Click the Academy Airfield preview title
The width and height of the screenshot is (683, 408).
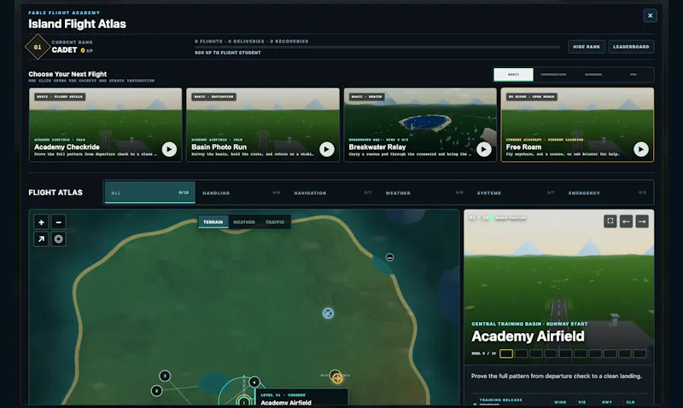[528, 336]
